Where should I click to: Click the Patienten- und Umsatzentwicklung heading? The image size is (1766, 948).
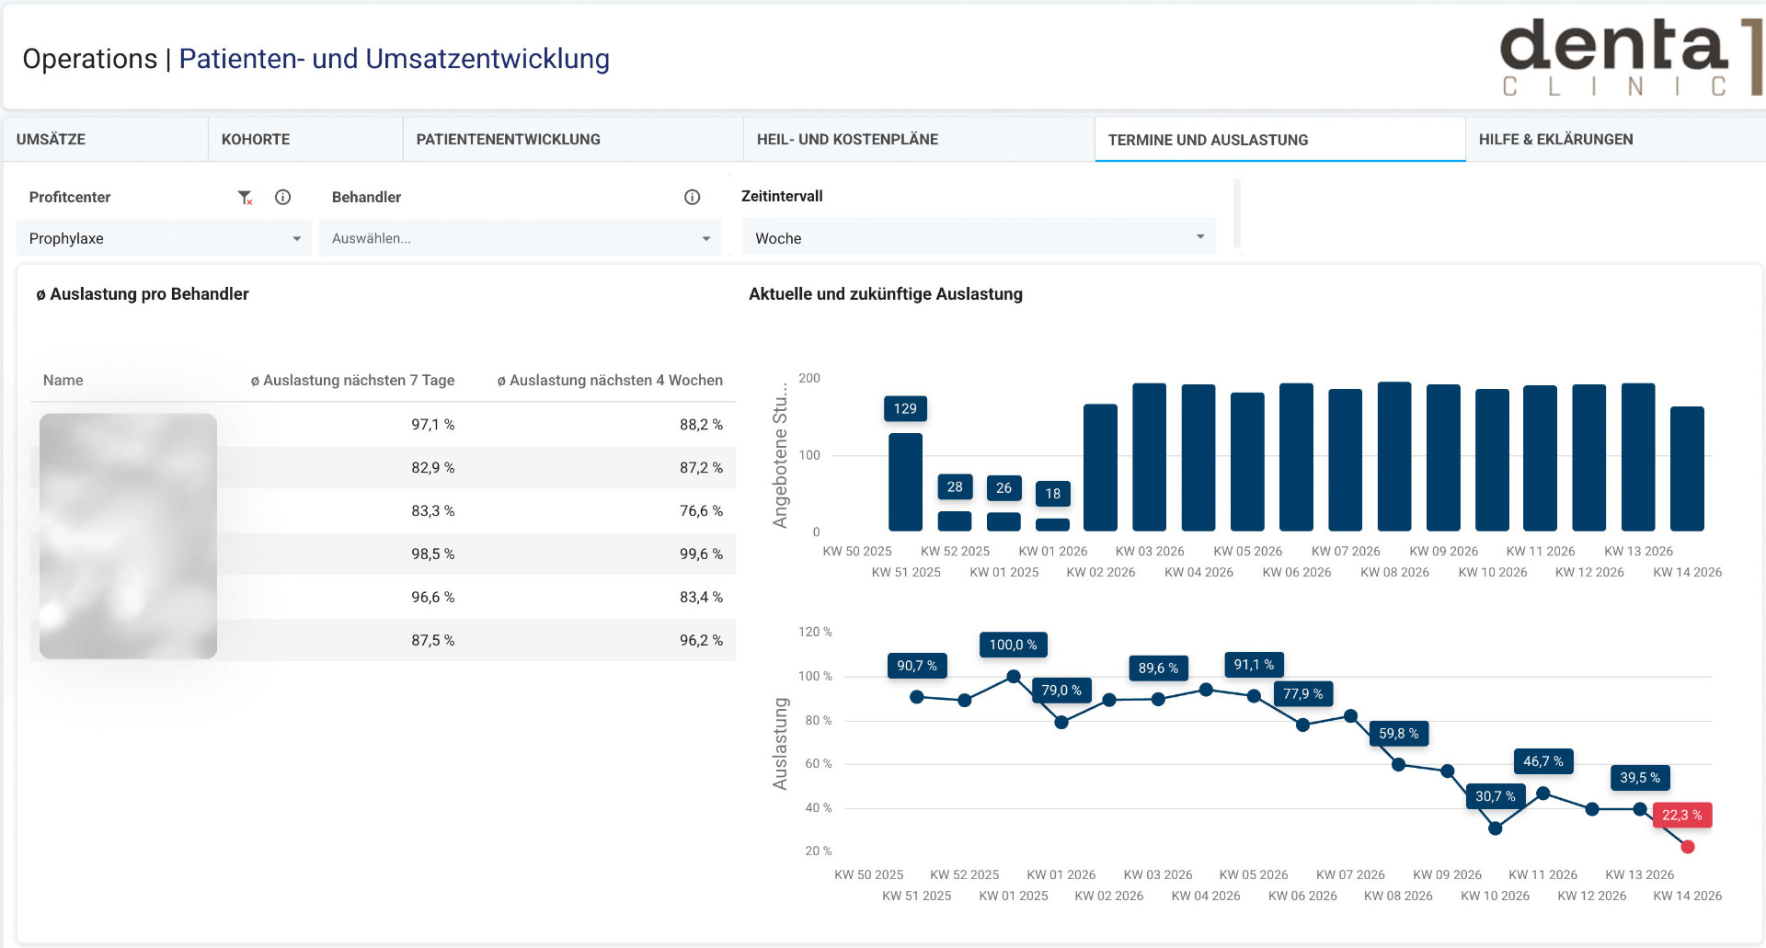395,59
